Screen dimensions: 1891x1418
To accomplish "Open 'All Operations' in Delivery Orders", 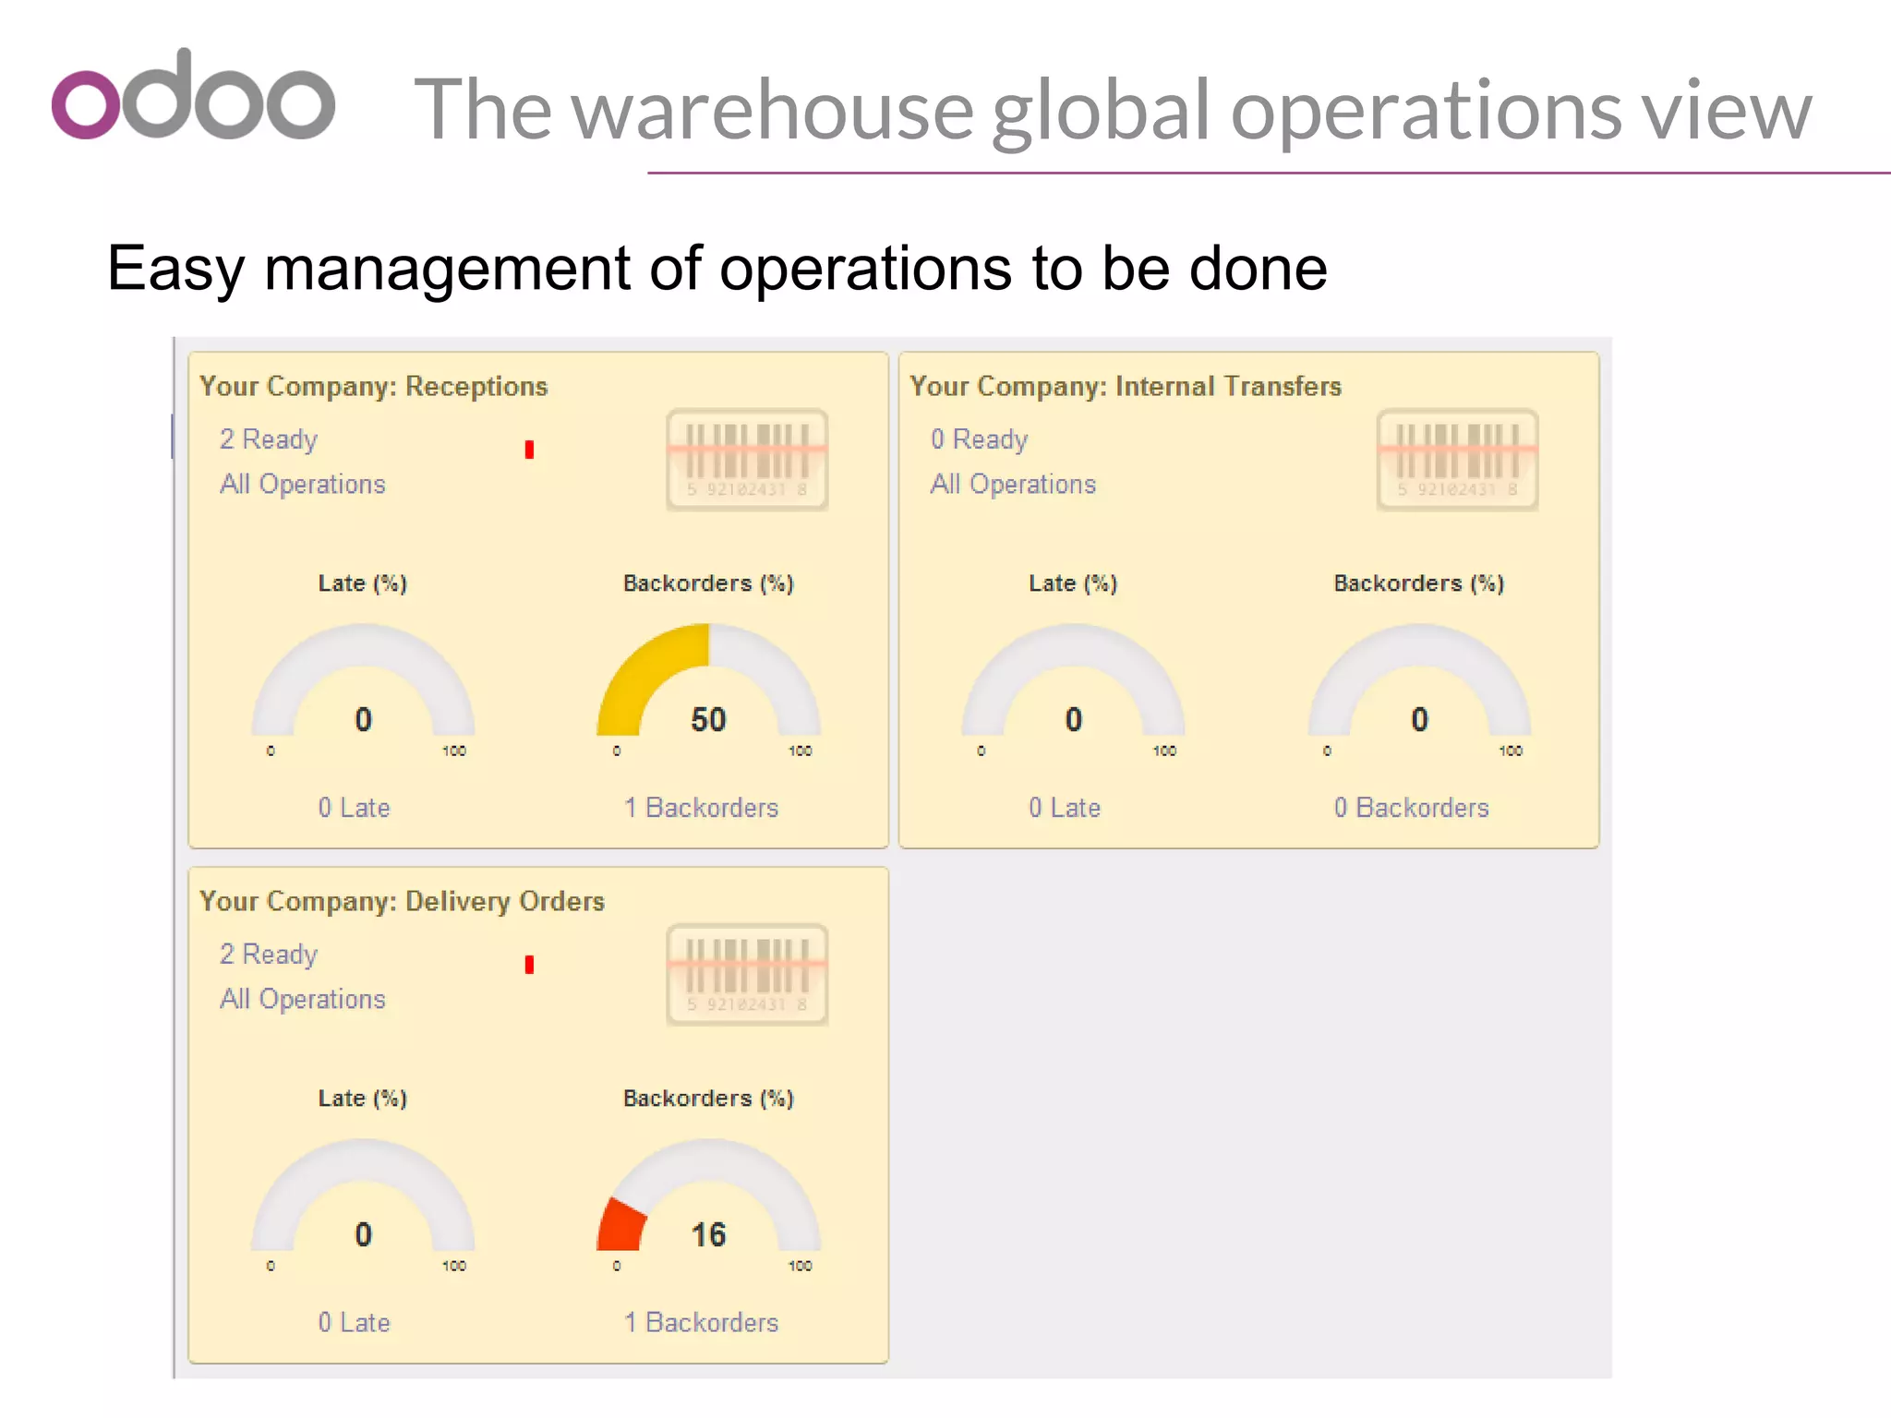I will click(302, 999).
